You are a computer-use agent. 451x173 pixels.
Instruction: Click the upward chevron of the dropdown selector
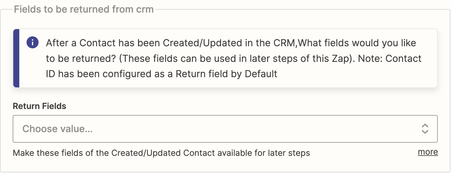(x=425, y=126)
